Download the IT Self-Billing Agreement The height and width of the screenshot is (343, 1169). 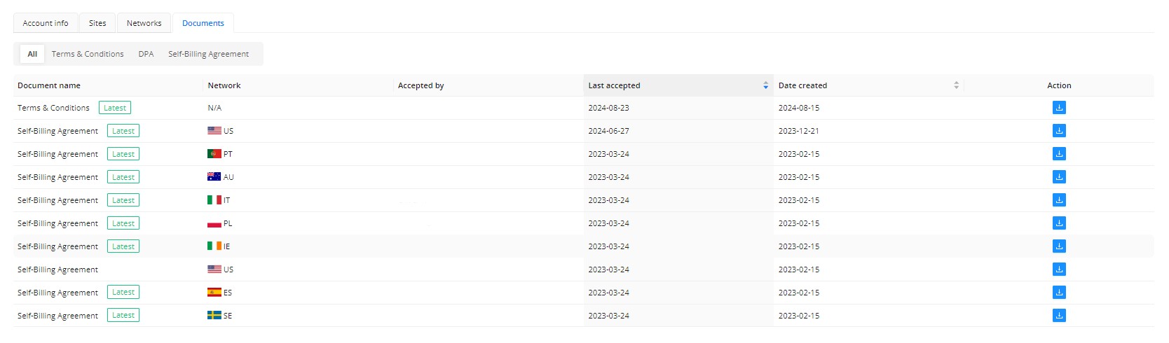1058,200
